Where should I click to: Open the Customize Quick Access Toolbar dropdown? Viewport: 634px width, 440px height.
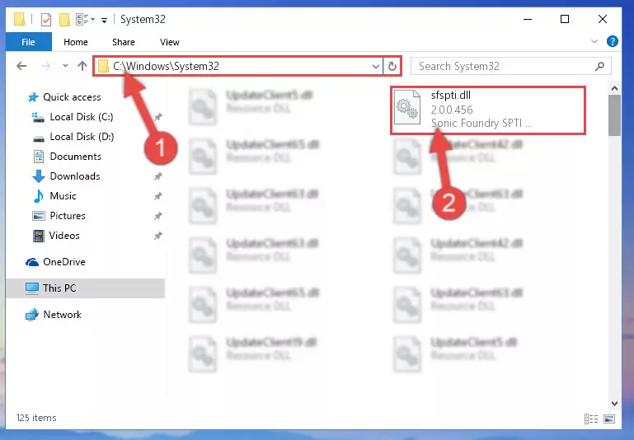pyautogui.click(x=105, y=20)
